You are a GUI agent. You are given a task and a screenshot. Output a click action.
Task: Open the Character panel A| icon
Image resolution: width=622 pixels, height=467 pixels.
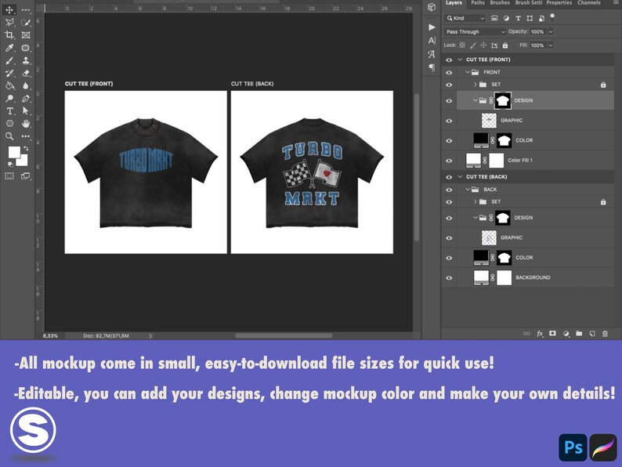pyautogui.click(x=432, y=41)
